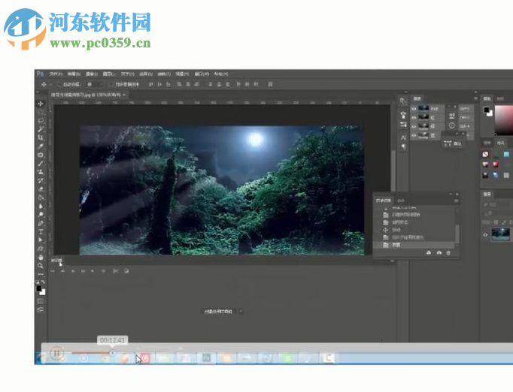Select the Eraser tool
Viewport: 513px width, 392px height.
tap(41, 188)
